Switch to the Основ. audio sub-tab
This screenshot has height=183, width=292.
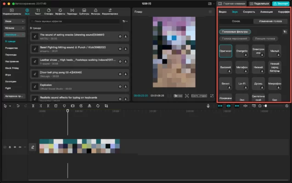click(236, 21)
